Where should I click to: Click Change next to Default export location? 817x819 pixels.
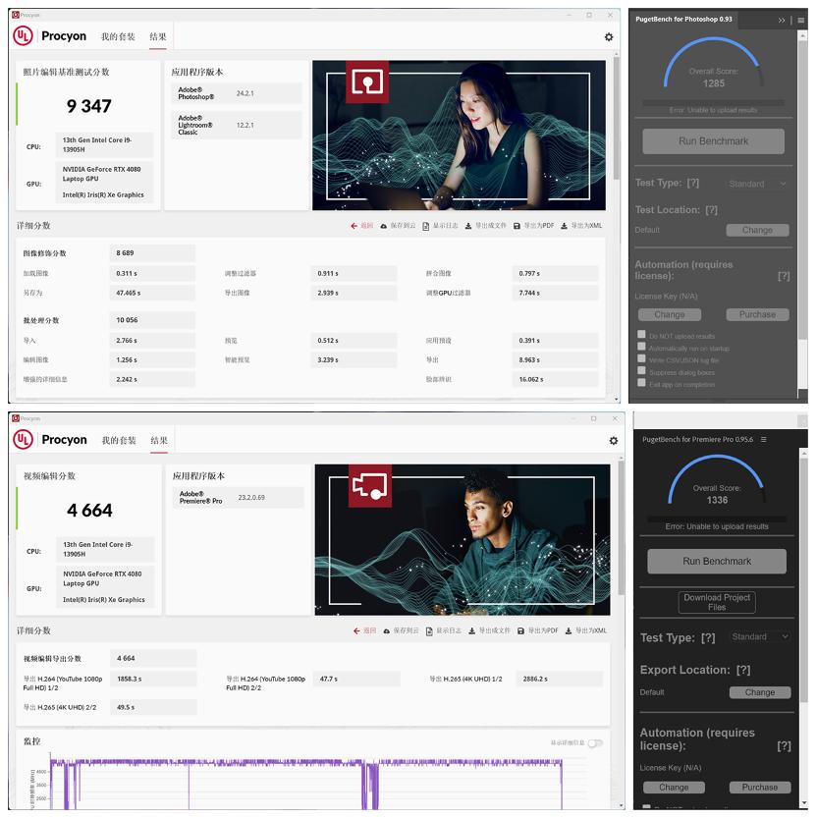tap(760, 691)
